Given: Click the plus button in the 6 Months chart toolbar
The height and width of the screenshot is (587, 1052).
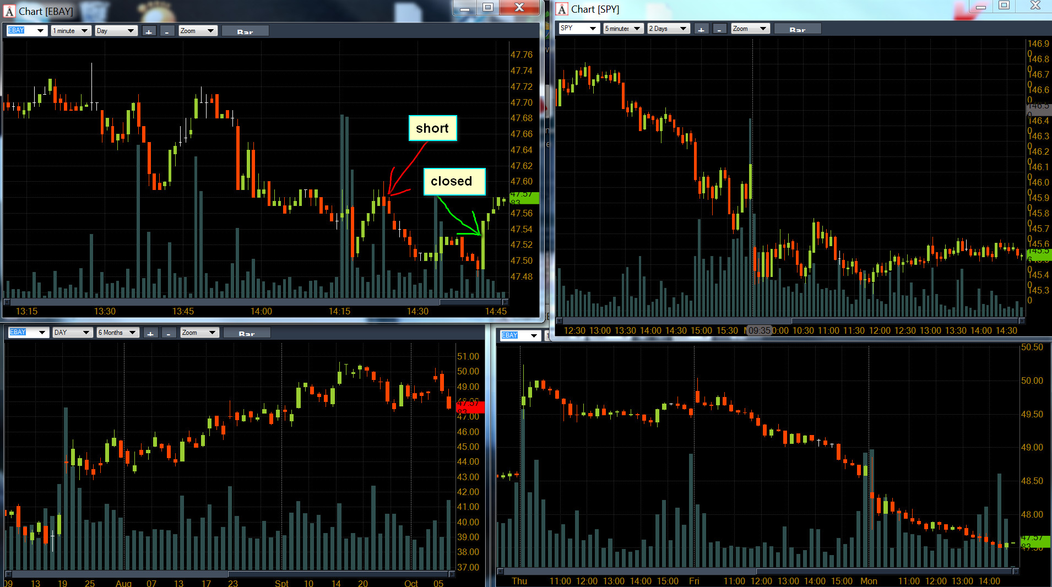Looking at the screenshot, I should tap(151, 333).
